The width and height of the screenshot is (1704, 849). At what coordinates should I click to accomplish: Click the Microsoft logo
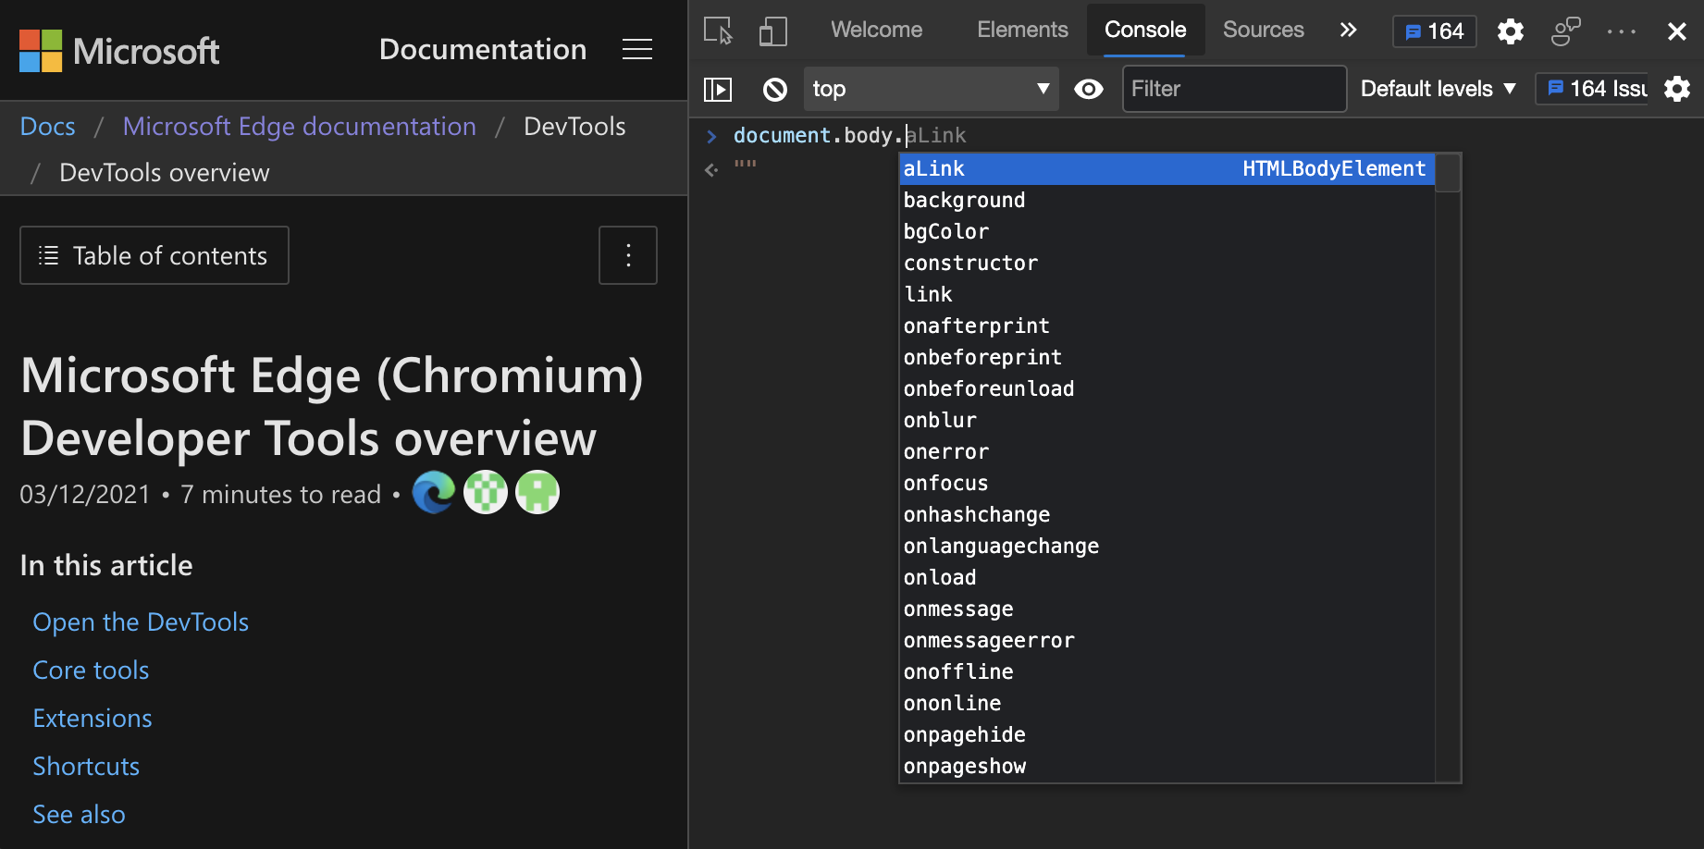click(x=119, y=51)
